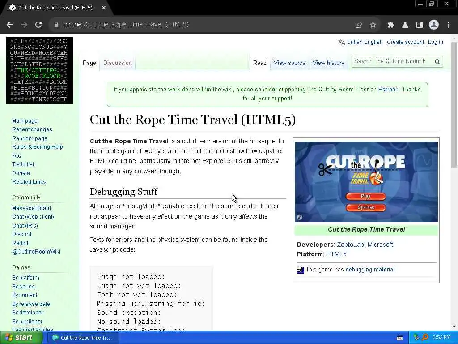Follow the Patreon link in the banner
Screen dimensions: 458x344
(388, 90)
